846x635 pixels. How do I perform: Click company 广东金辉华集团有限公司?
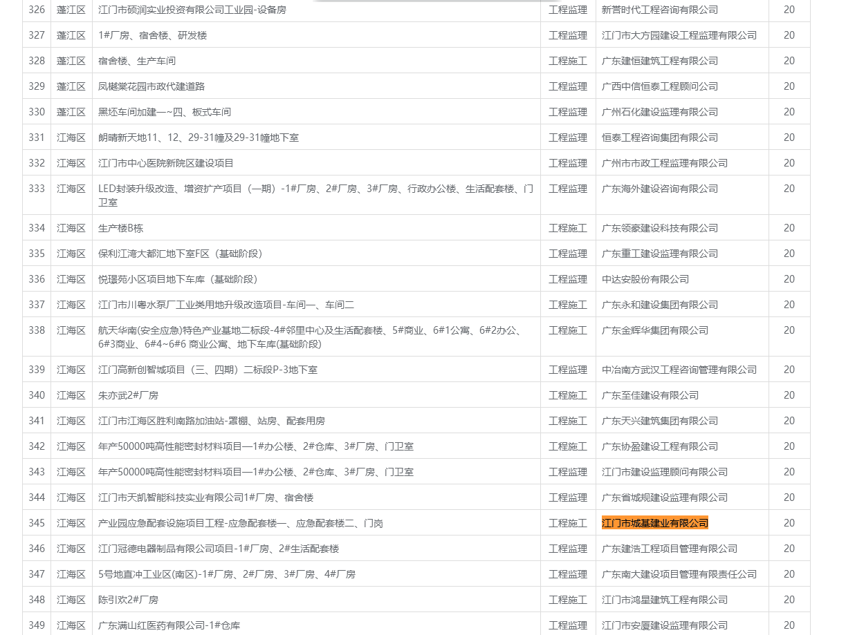[x=655, y=330]
